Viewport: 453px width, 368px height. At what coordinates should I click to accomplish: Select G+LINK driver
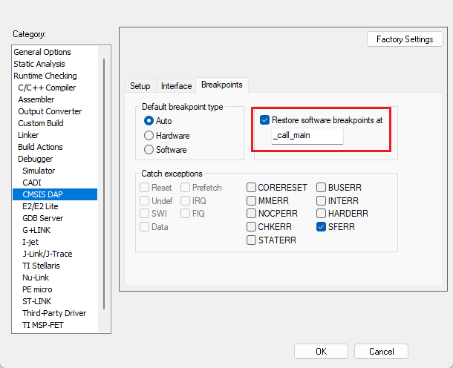tap(55, 230)
